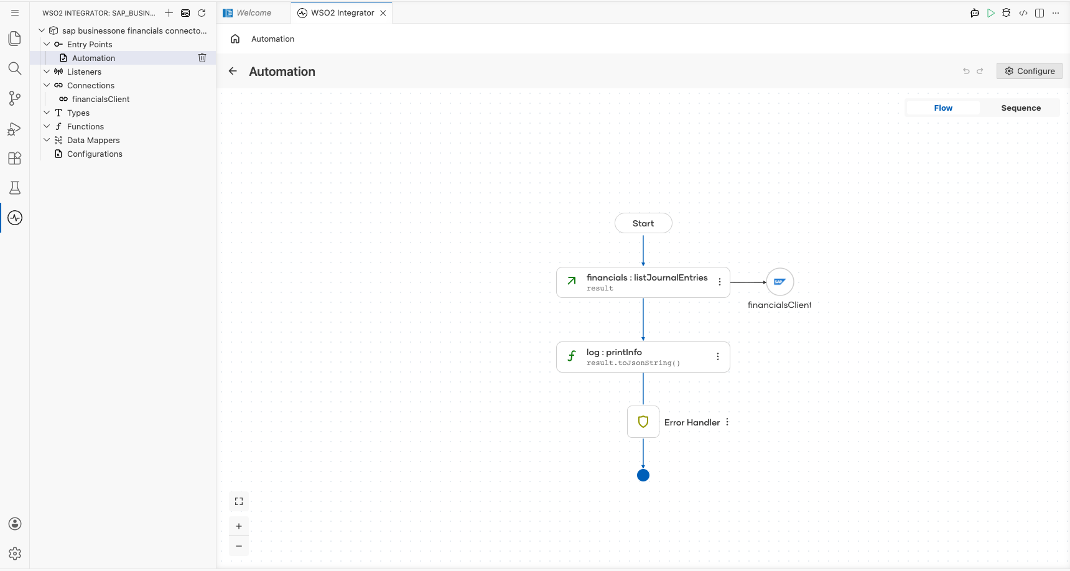The width and height of the screenshot is (1070, 571).
Task: Go back using the arrow beside Automation title
Action: point(233,71)
